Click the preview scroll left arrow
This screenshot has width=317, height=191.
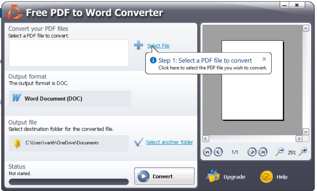pyautogui.click(x=205, y=139)
